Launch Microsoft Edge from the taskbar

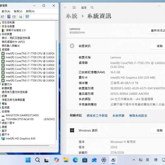pos(76,160)
